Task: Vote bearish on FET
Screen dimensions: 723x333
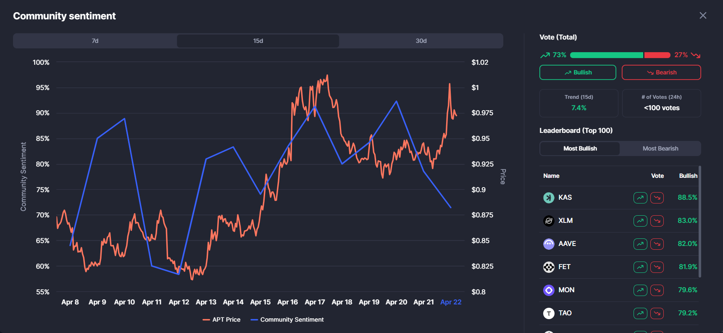Action: point(657,267)
